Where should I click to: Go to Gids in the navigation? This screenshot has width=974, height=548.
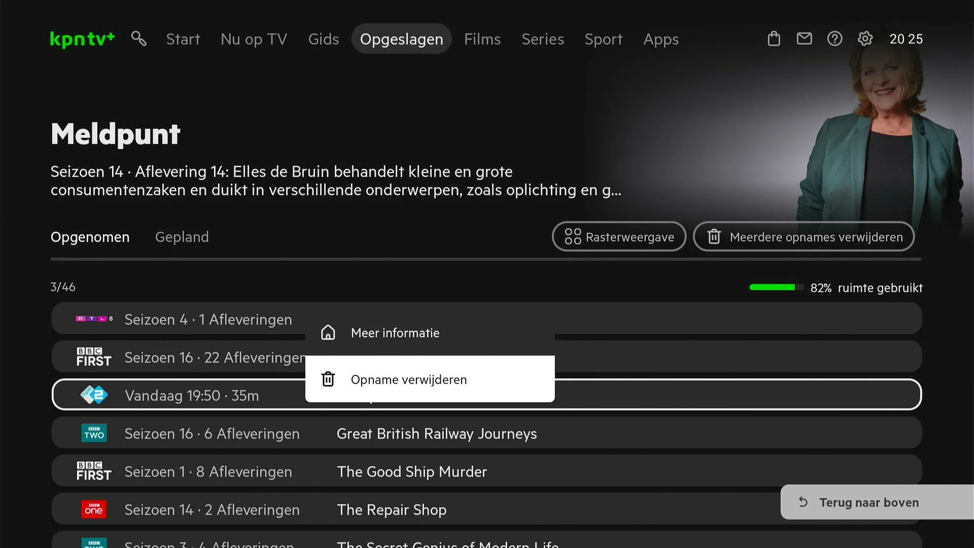(323, 39)
